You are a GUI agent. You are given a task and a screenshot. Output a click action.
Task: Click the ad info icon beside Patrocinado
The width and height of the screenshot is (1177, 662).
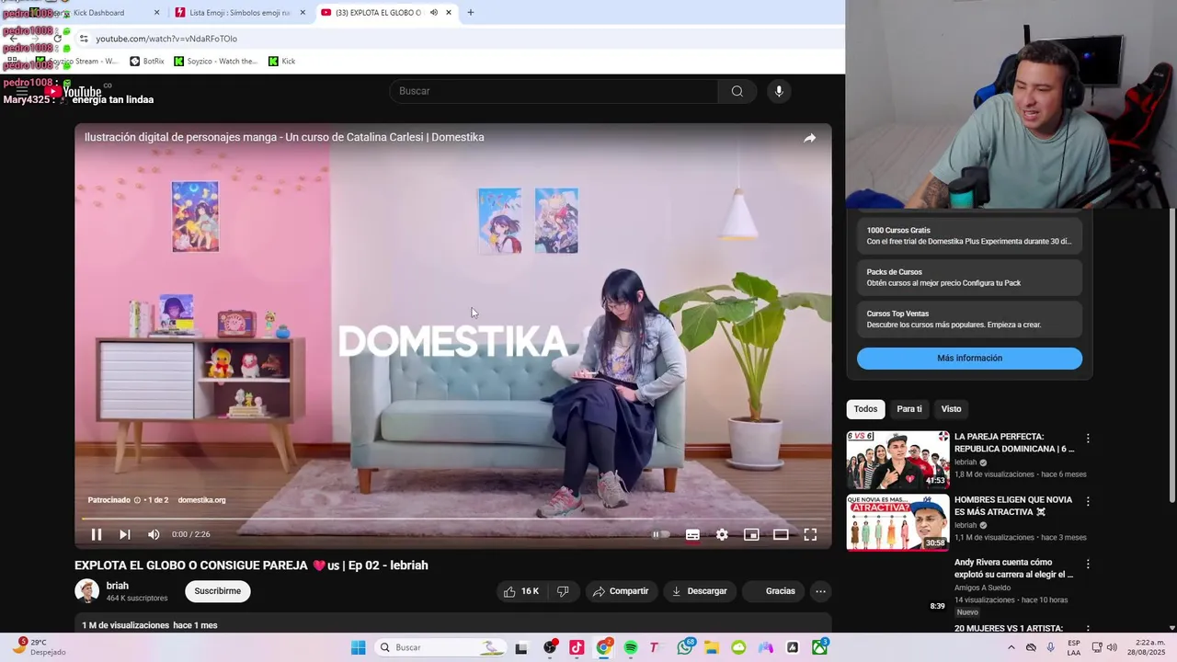[137, 500]
